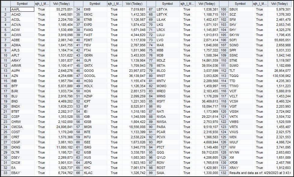Click the True cell in the KHC row
This screenshot has height=177, width=294.
[x=115, y=168]
